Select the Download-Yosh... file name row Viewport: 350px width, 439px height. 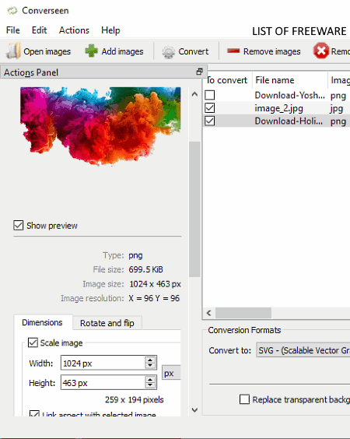289,95
